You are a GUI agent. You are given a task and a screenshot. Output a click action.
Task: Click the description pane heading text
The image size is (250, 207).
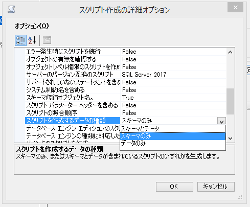coord(60,149)
